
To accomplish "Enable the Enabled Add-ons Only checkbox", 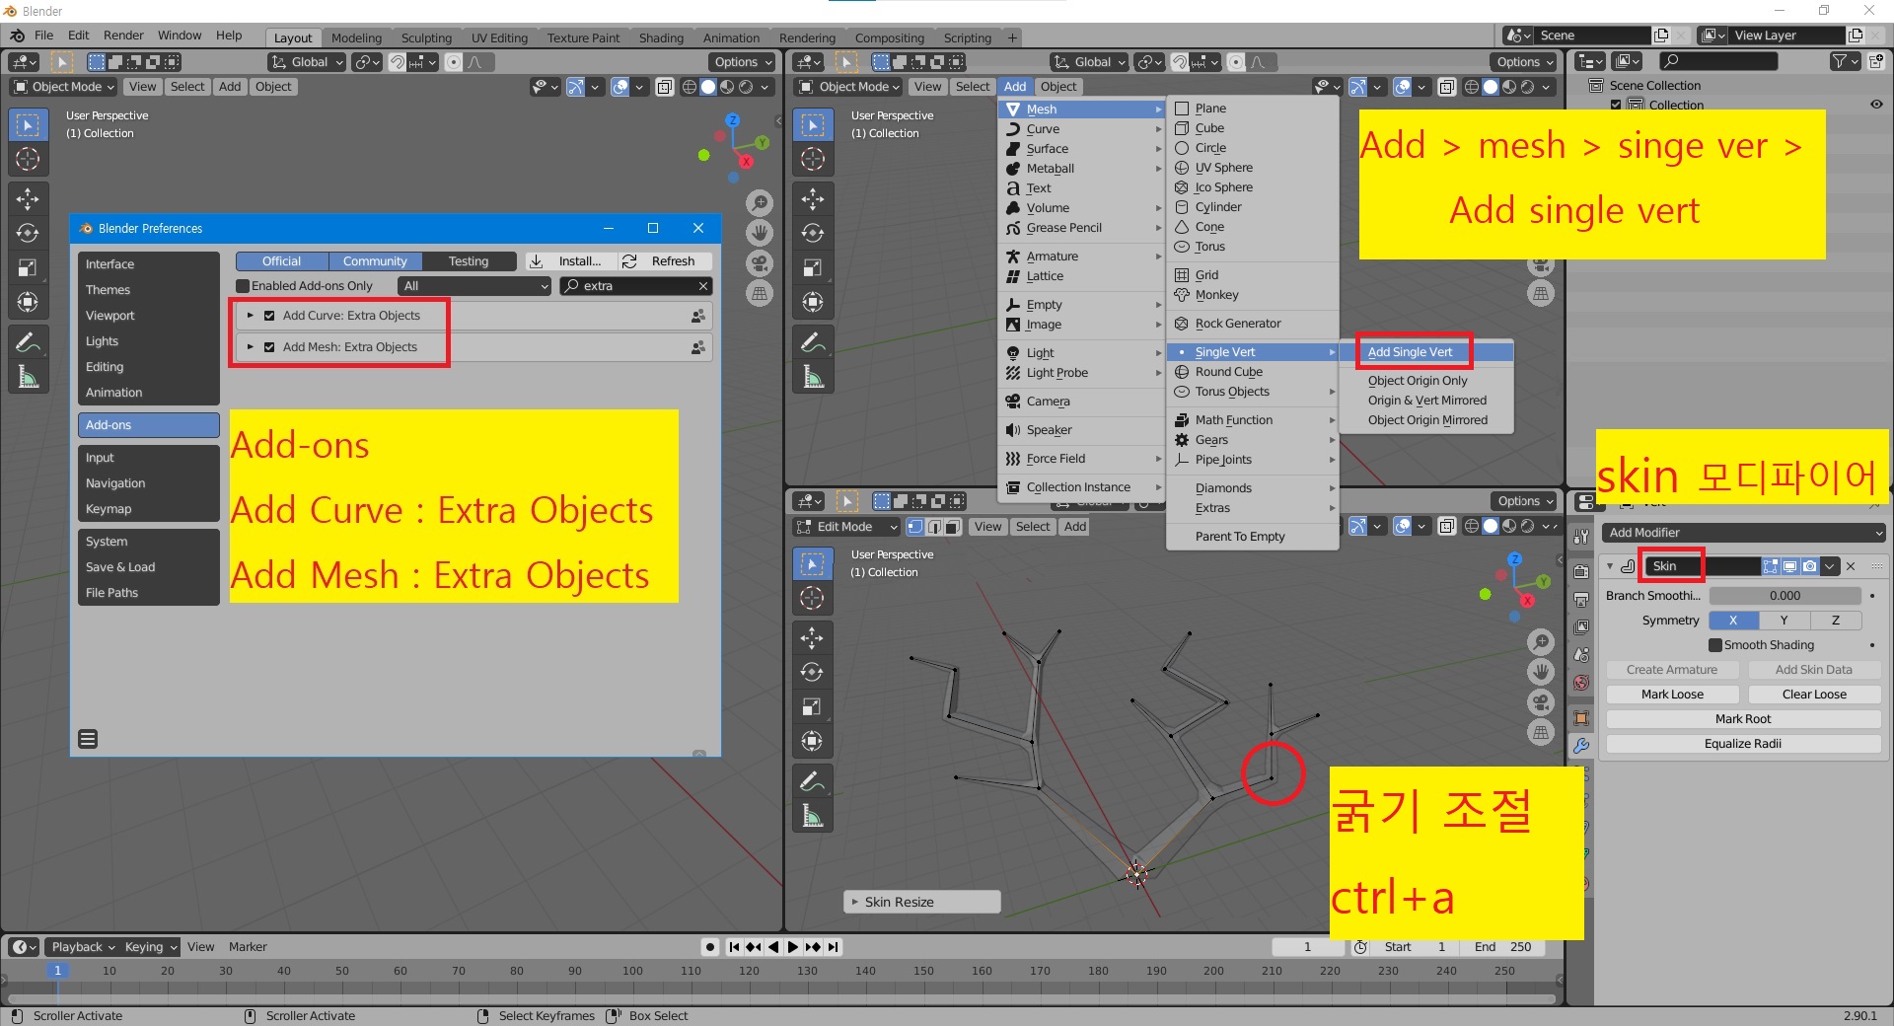I will (243, 286).
